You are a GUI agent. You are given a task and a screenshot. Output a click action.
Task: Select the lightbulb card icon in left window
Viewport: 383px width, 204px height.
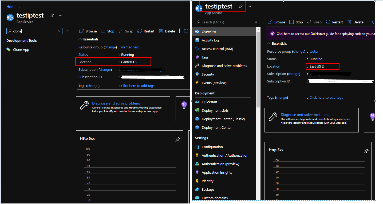(184, 105)
